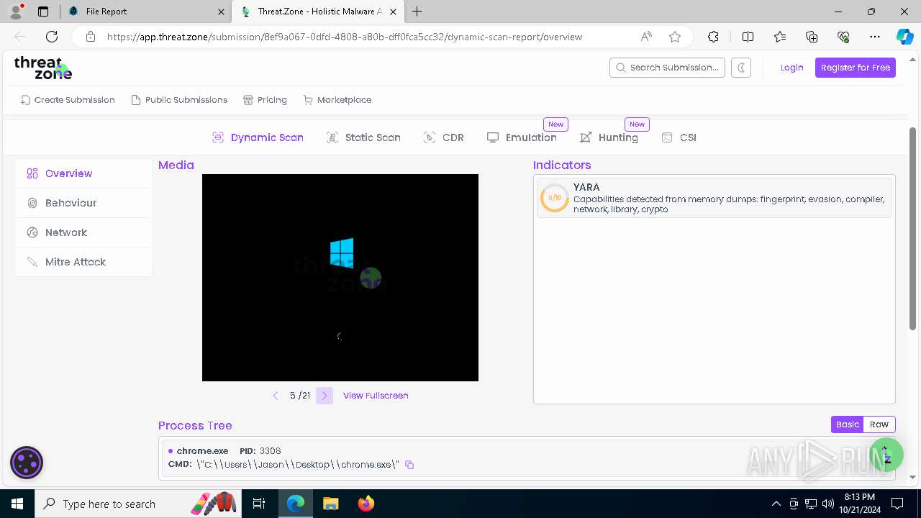This screenshot has width=921, height=518.
Task: Click the site lock icon
Action: click(90, 37)
